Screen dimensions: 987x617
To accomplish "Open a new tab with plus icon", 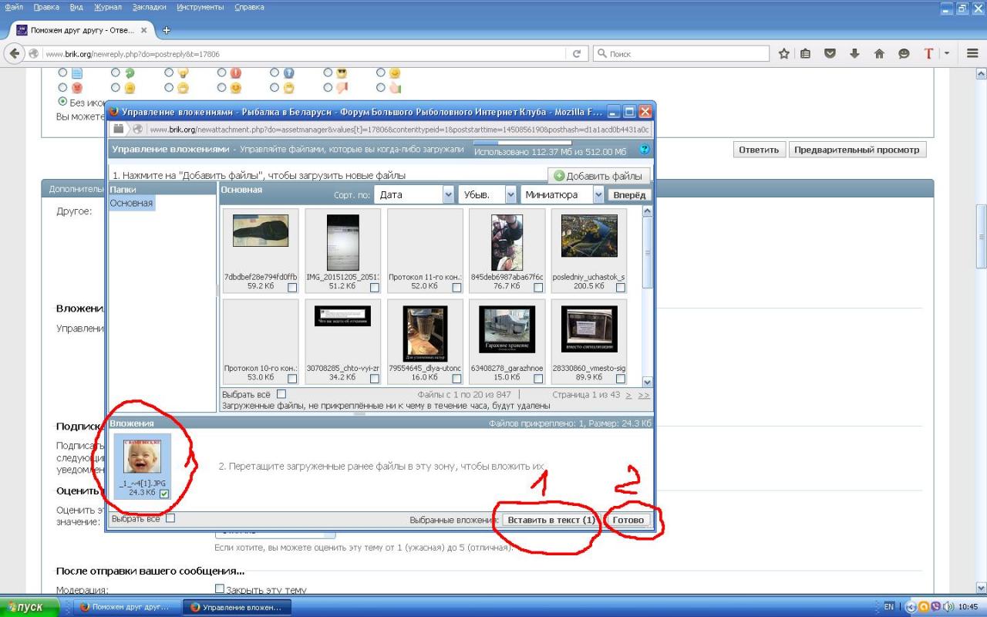I will point(166,31).
